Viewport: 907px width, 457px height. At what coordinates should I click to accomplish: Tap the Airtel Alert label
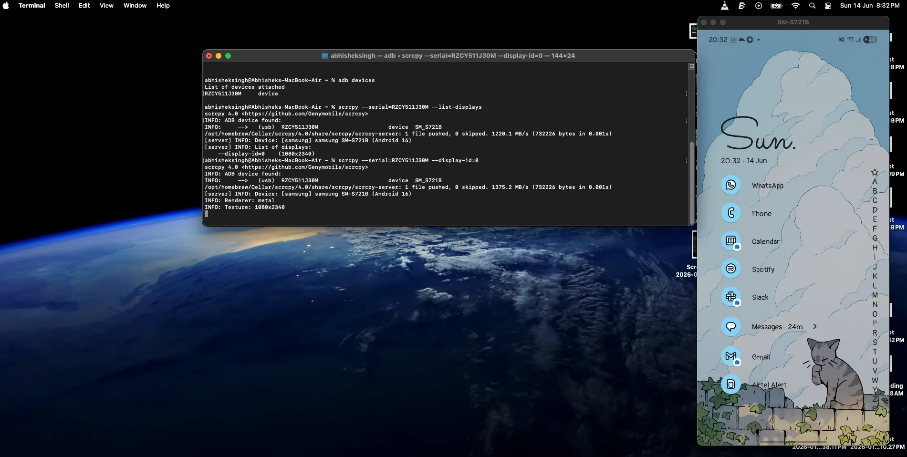tap(770, 385)
